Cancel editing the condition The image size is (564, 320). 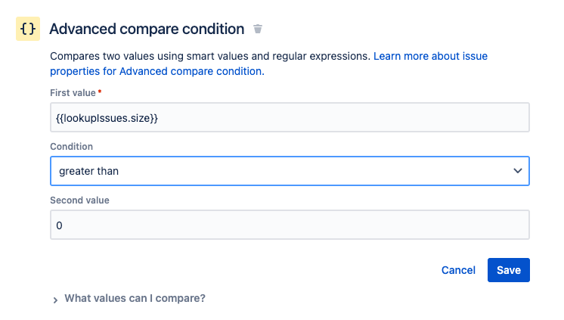tap(458, 270)
